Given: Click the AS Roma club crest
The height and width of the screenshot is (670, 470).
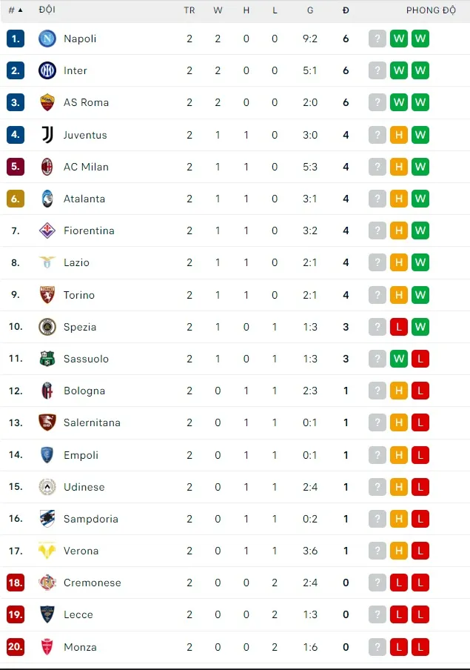Looking at the screenshot, I should (47, 102).
